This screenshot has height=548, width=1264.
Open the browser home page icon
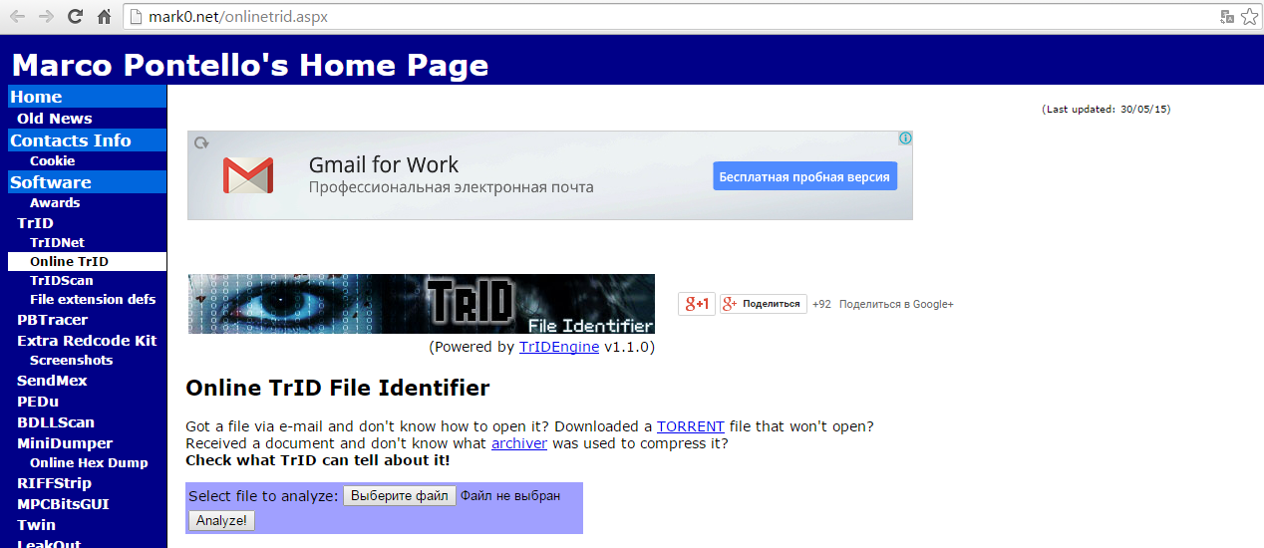coord(104,17)
